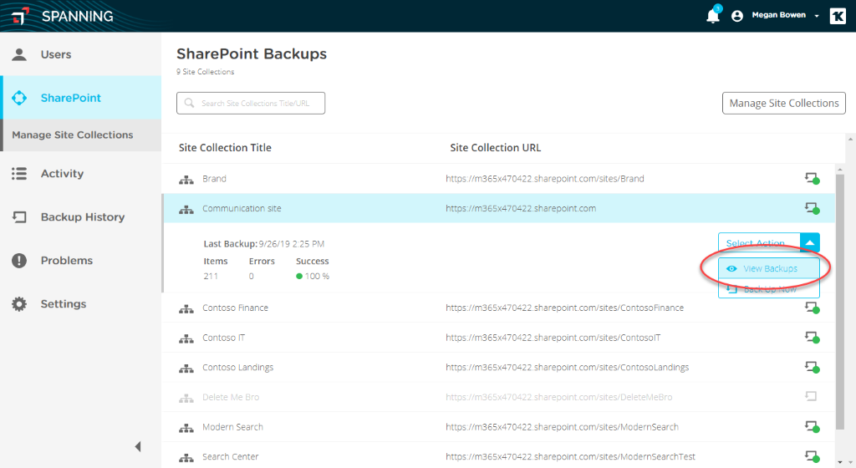Click Communication site row title
The height and width of the screenshot is (468, 856).
(242, 208)
